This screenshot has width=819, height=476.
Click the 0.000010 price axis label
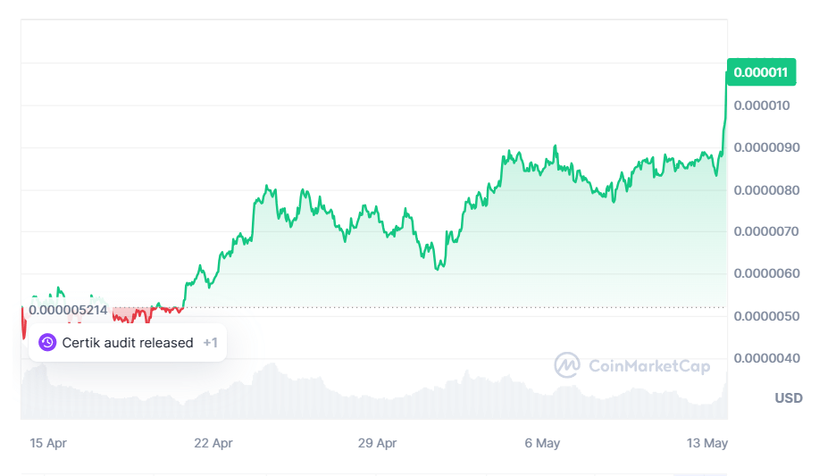pos(762,105)
